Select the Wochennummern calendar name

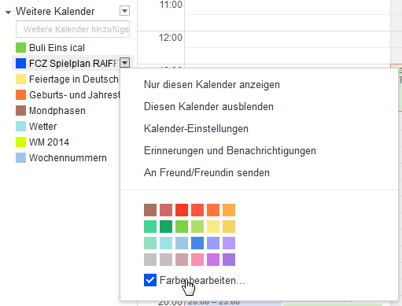click(x=68, y=158)
